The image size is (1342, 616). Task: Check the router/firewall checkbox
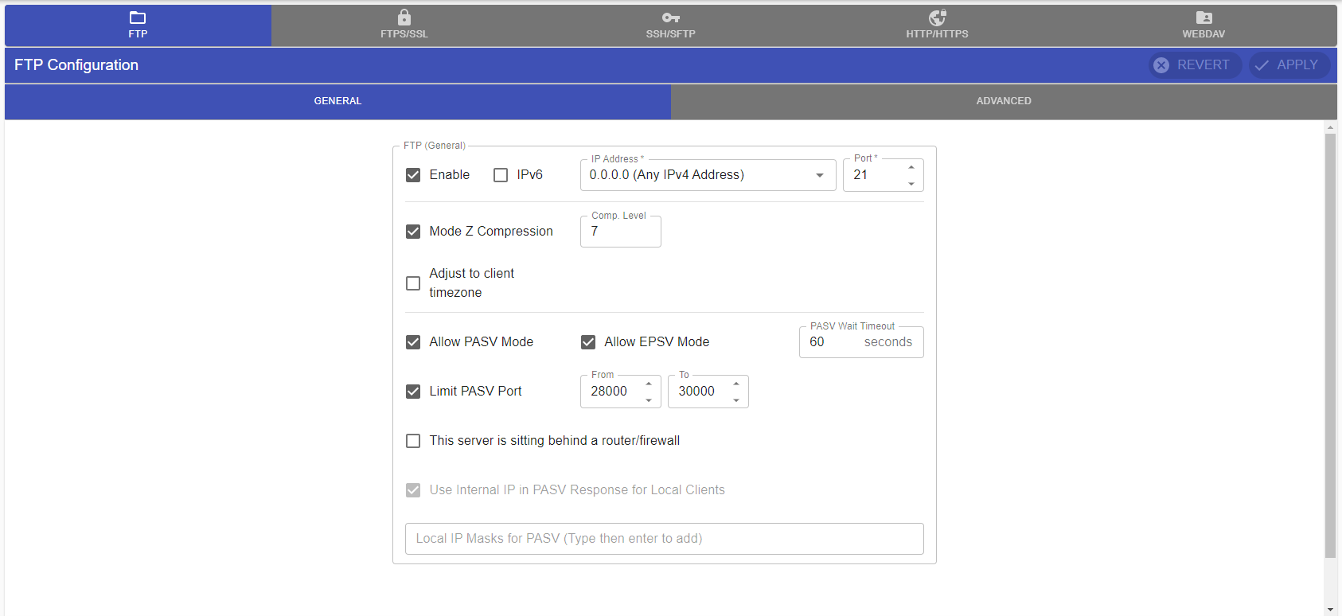[413, 441]
